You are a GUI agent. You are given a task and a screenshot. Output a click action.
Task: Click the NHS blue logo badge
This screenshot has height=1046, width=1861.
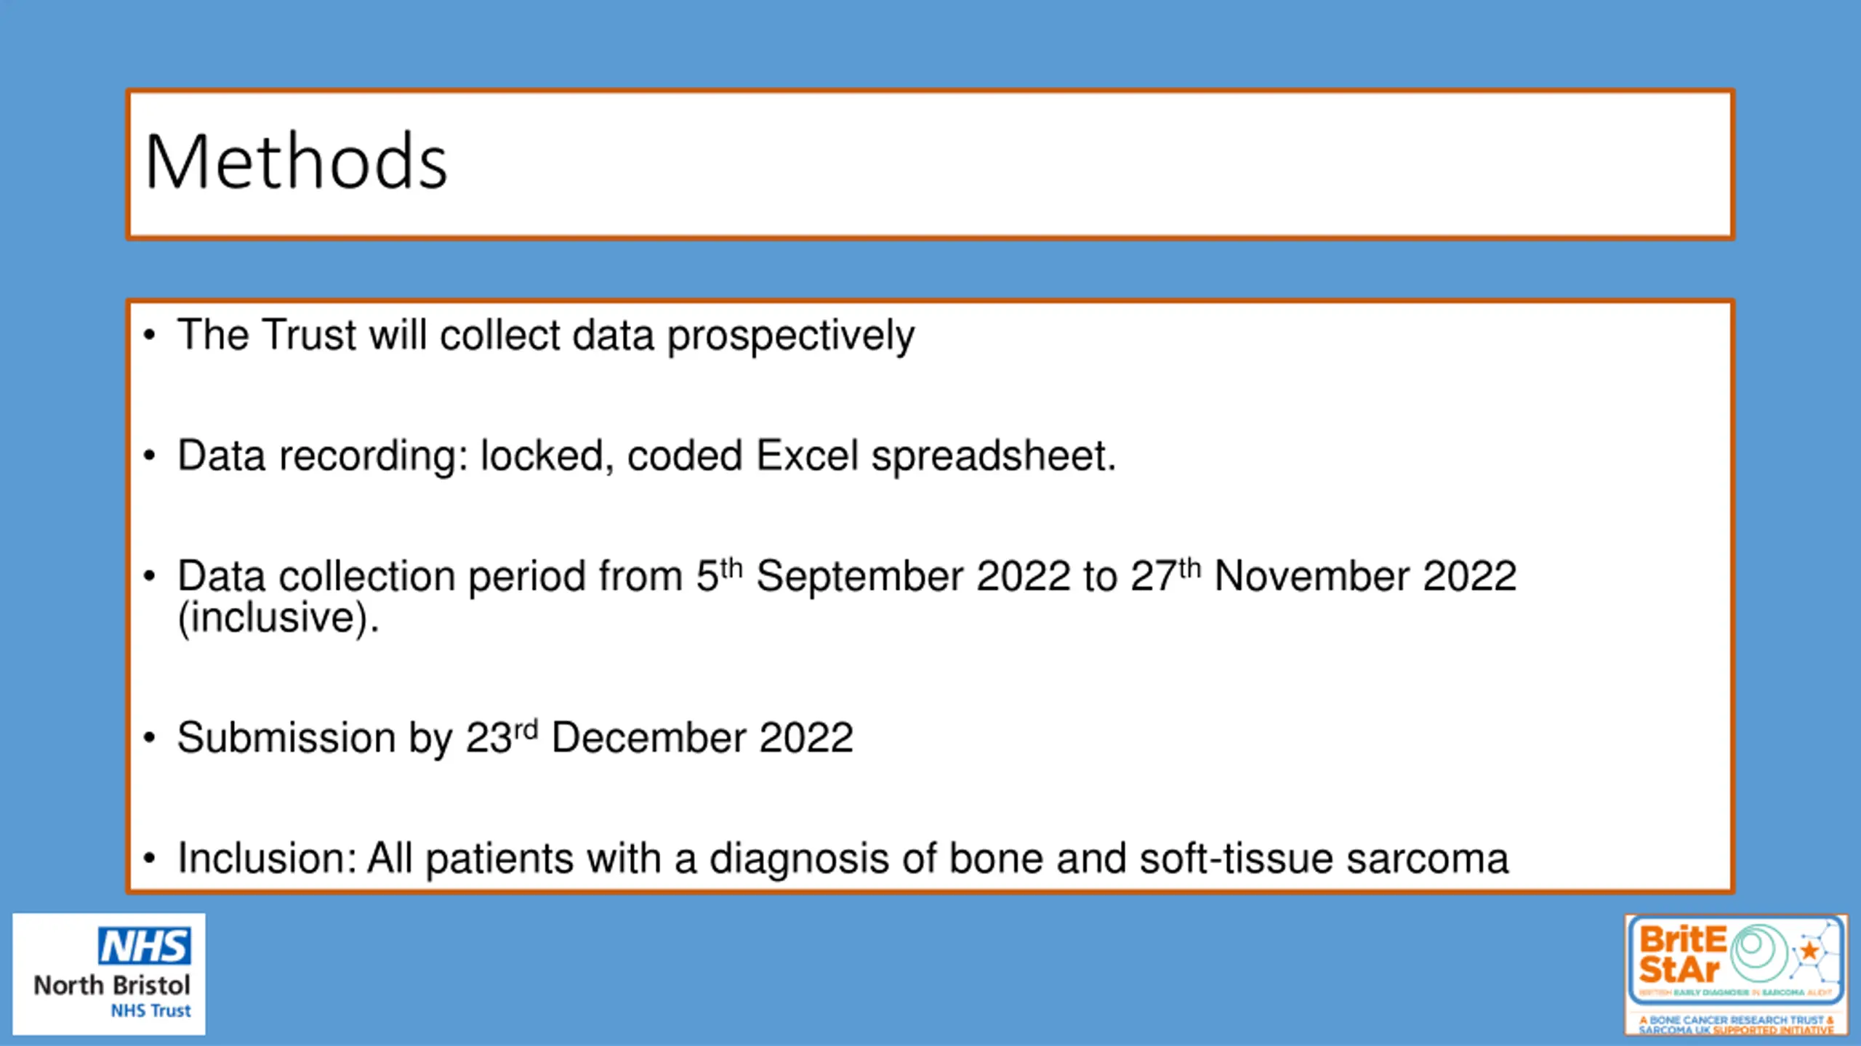[x=145, y=945]
